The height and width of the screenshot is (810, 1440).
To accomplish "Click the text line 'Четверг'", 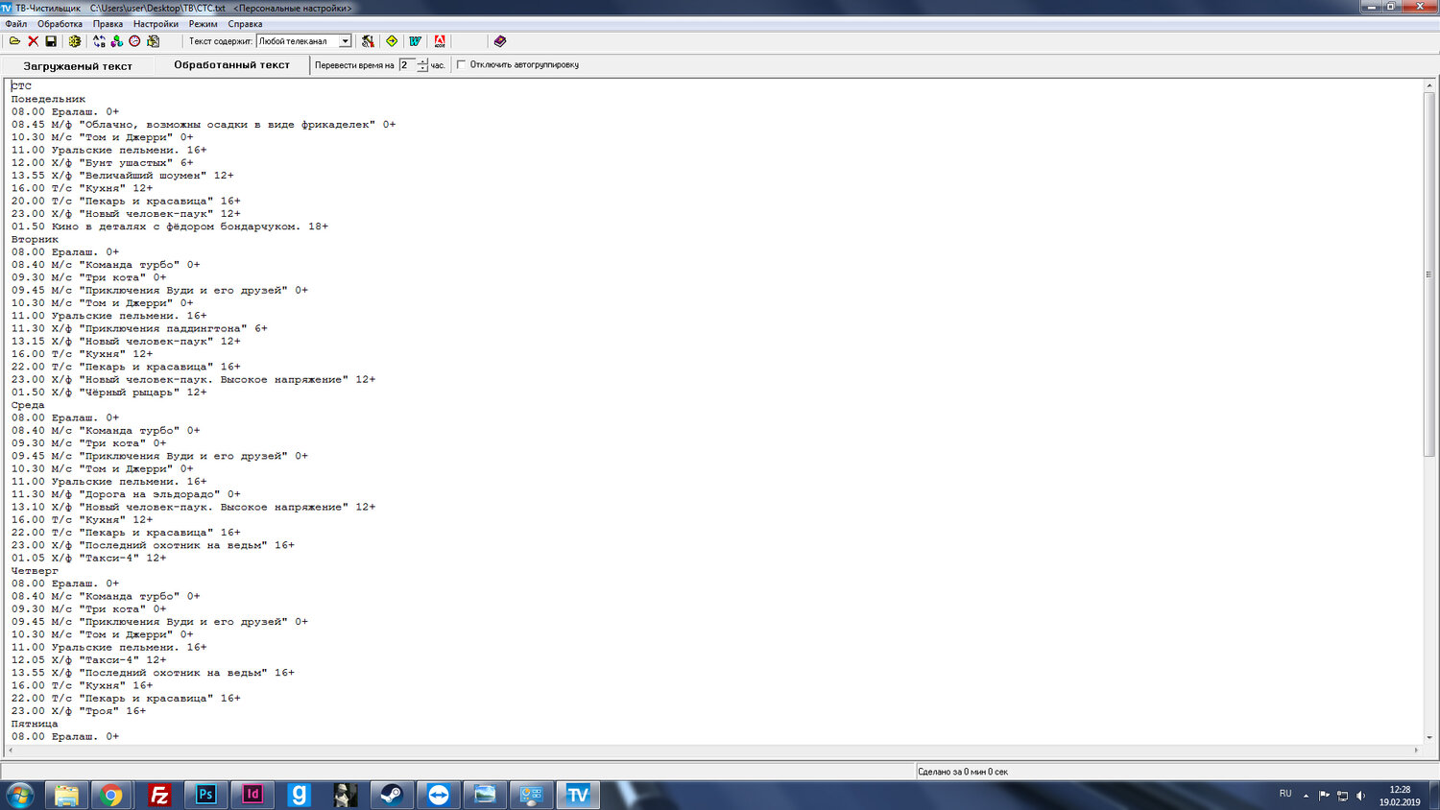I will pos(35,571).
